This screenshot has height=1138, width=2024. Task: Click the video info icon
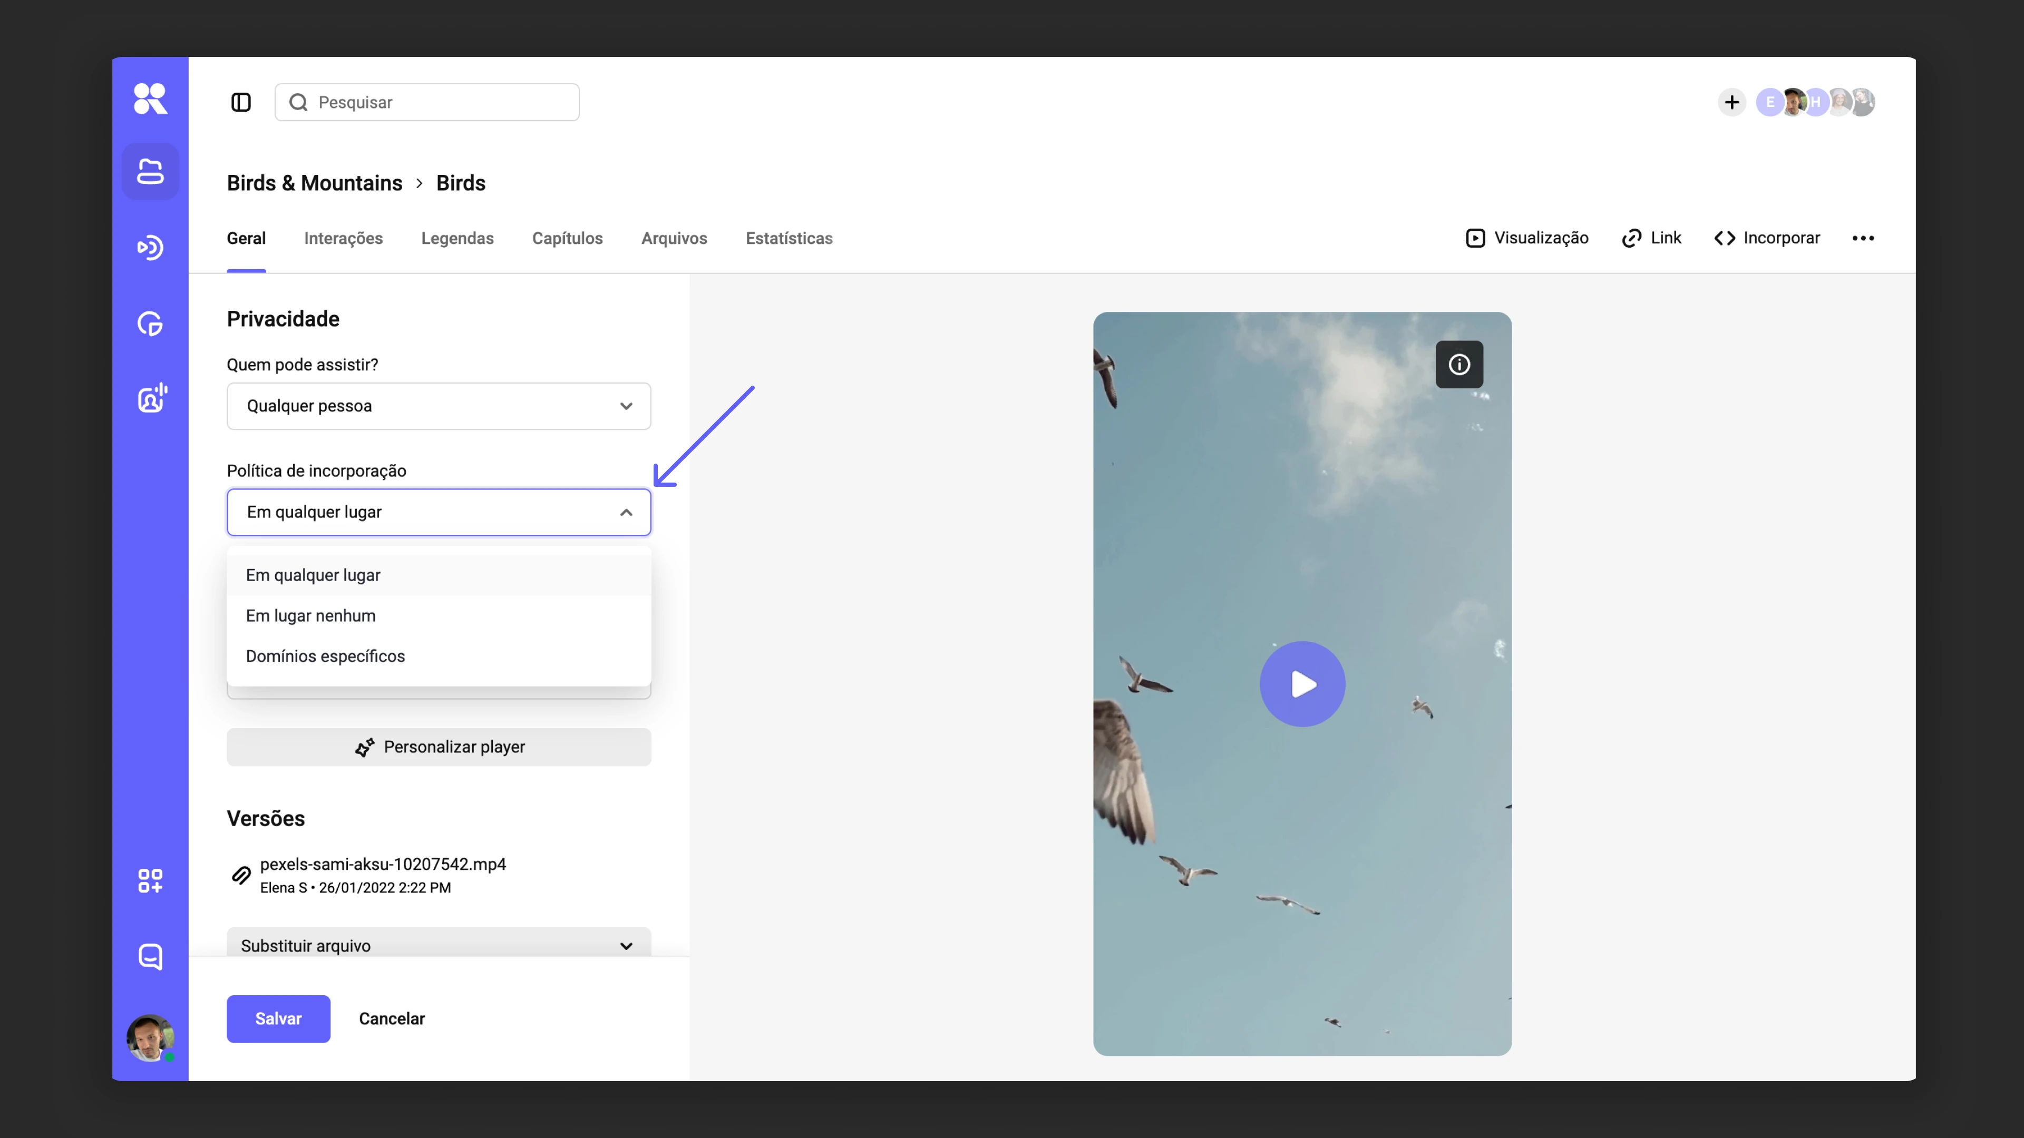pos(1459,365)
